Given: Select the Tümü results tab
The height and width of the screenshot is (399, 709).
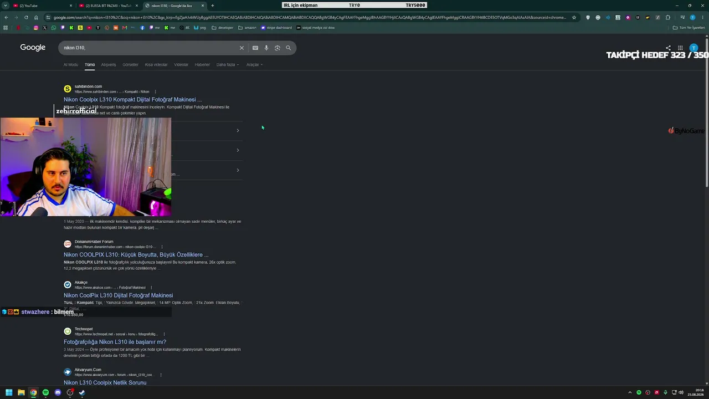Looking at the screenshot, I should (x=90, y=65).
